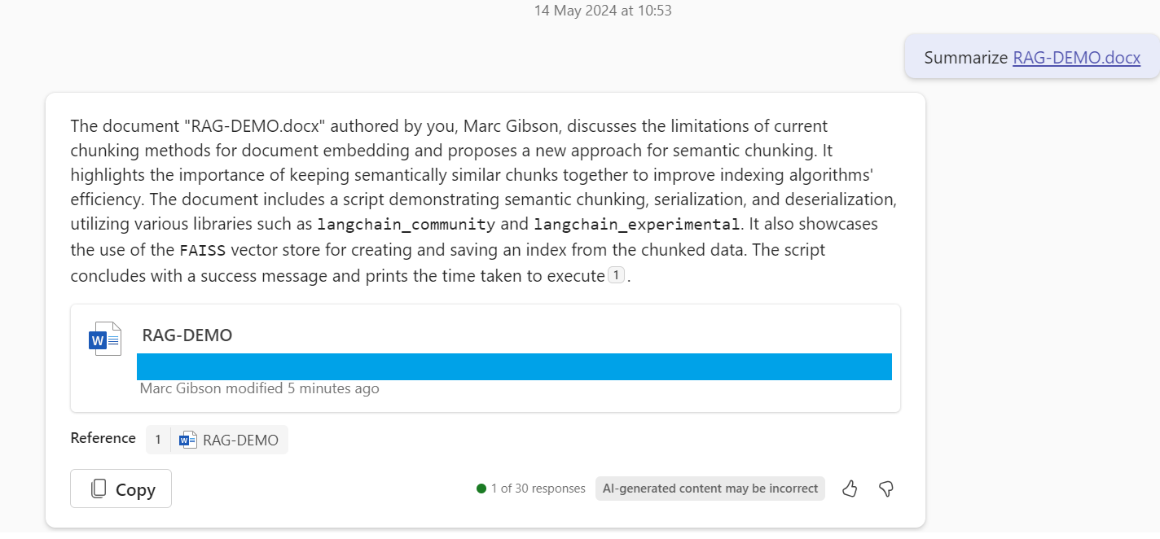Screen dimensions: 1160x539
Task: Click the large Word icon in file card
Action: click(x=105, y=339)
